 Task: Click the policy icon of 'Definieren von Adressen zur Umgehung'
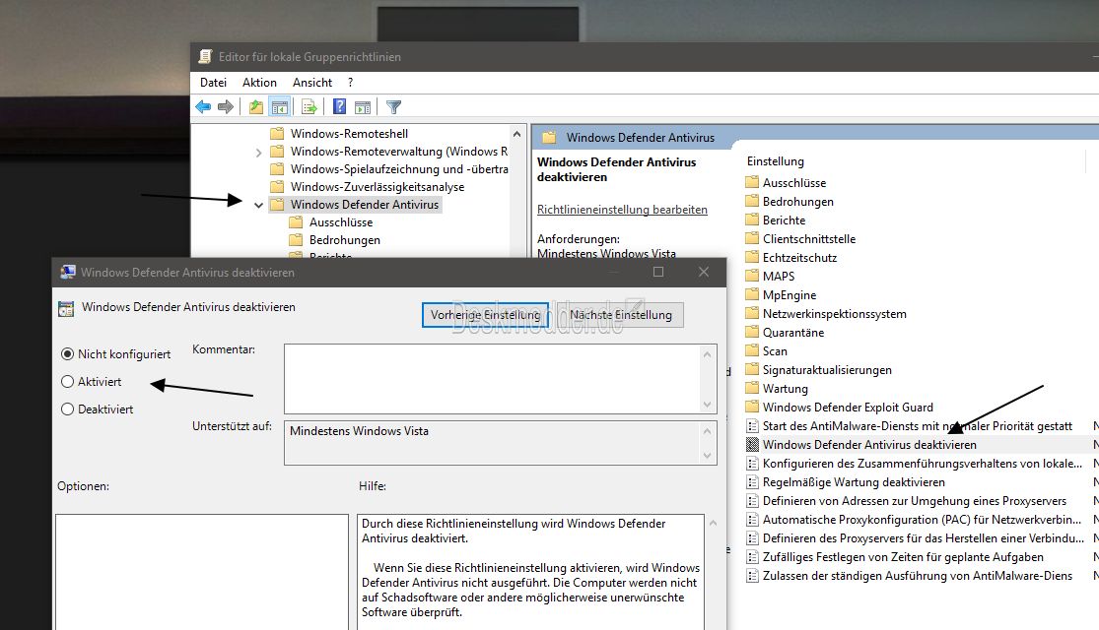point(752,500)
